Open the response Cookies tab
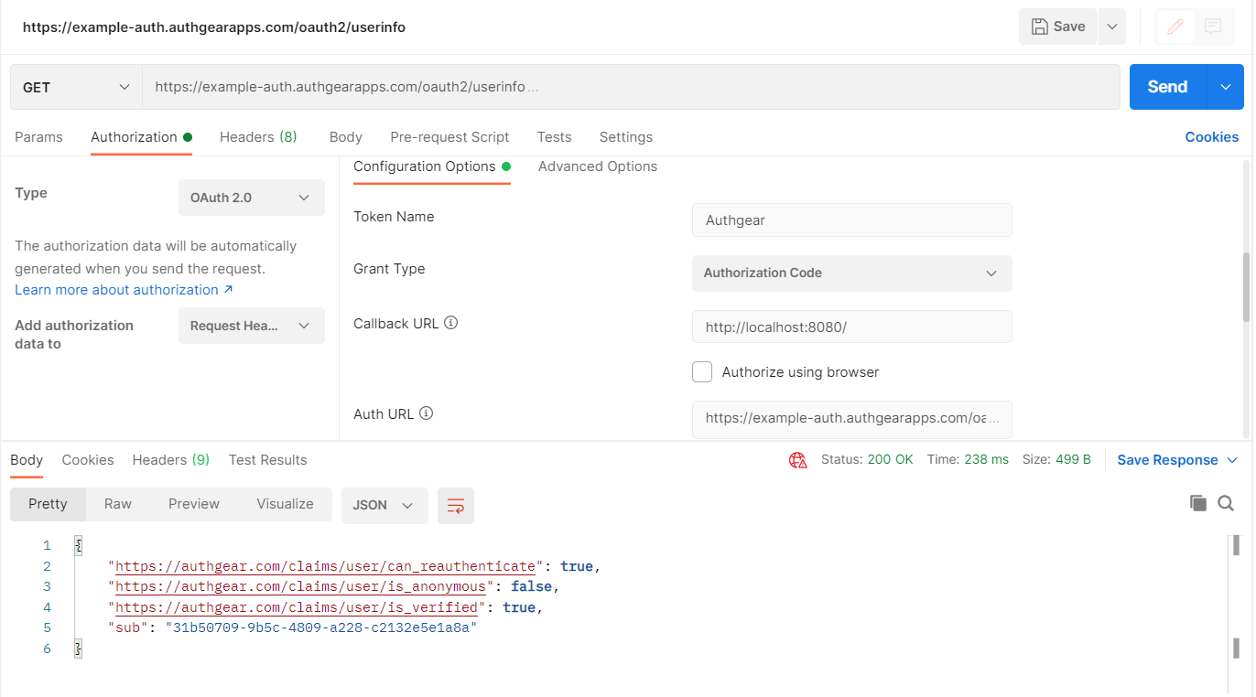Viewport: 1256px width, 697px height. (x=88, y=460)
